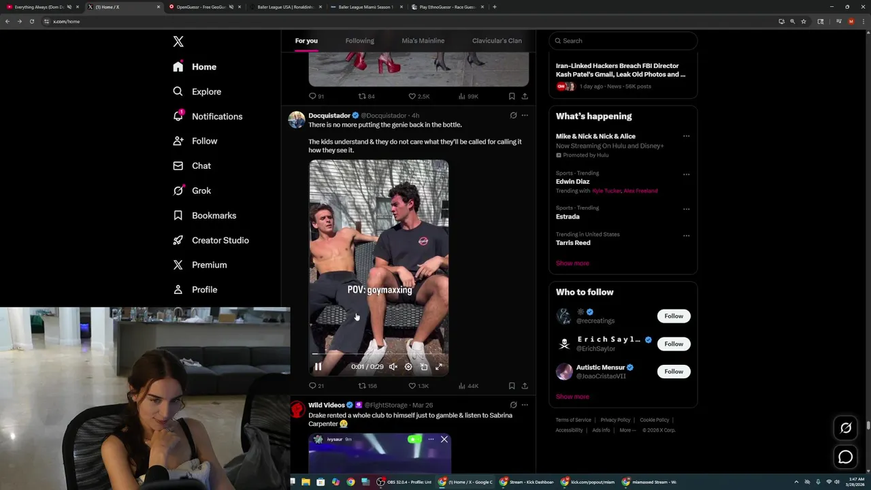Open the Edwin Diaz trending topic

coord(573,182)
